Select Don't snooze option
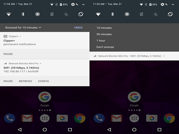This screenshot has height=134, width=179. coord(105,47)
